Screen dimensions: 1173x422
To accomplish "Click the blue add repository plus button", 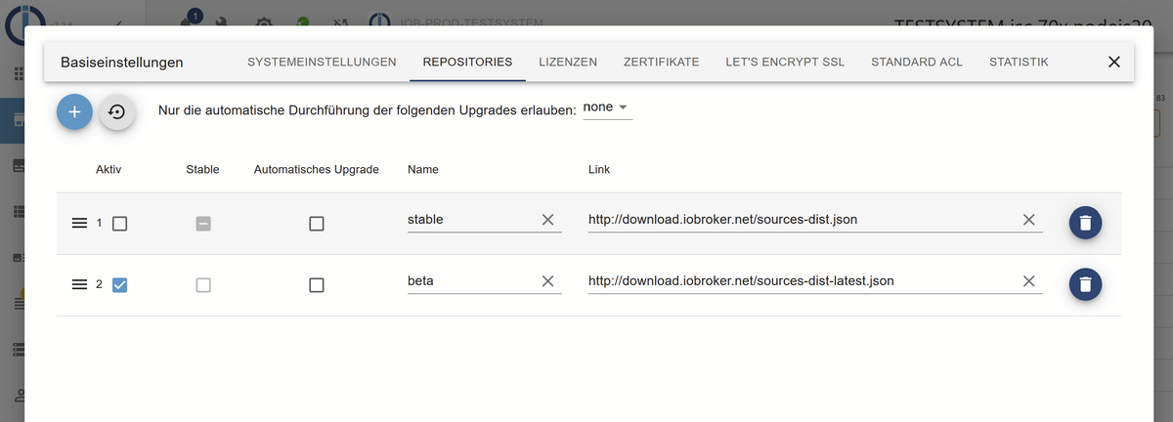I will click(74, 112).
